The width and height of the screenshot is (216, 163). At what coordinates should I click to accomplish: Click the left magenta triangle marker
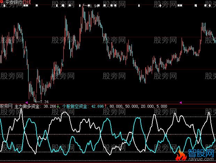(27, 102)
